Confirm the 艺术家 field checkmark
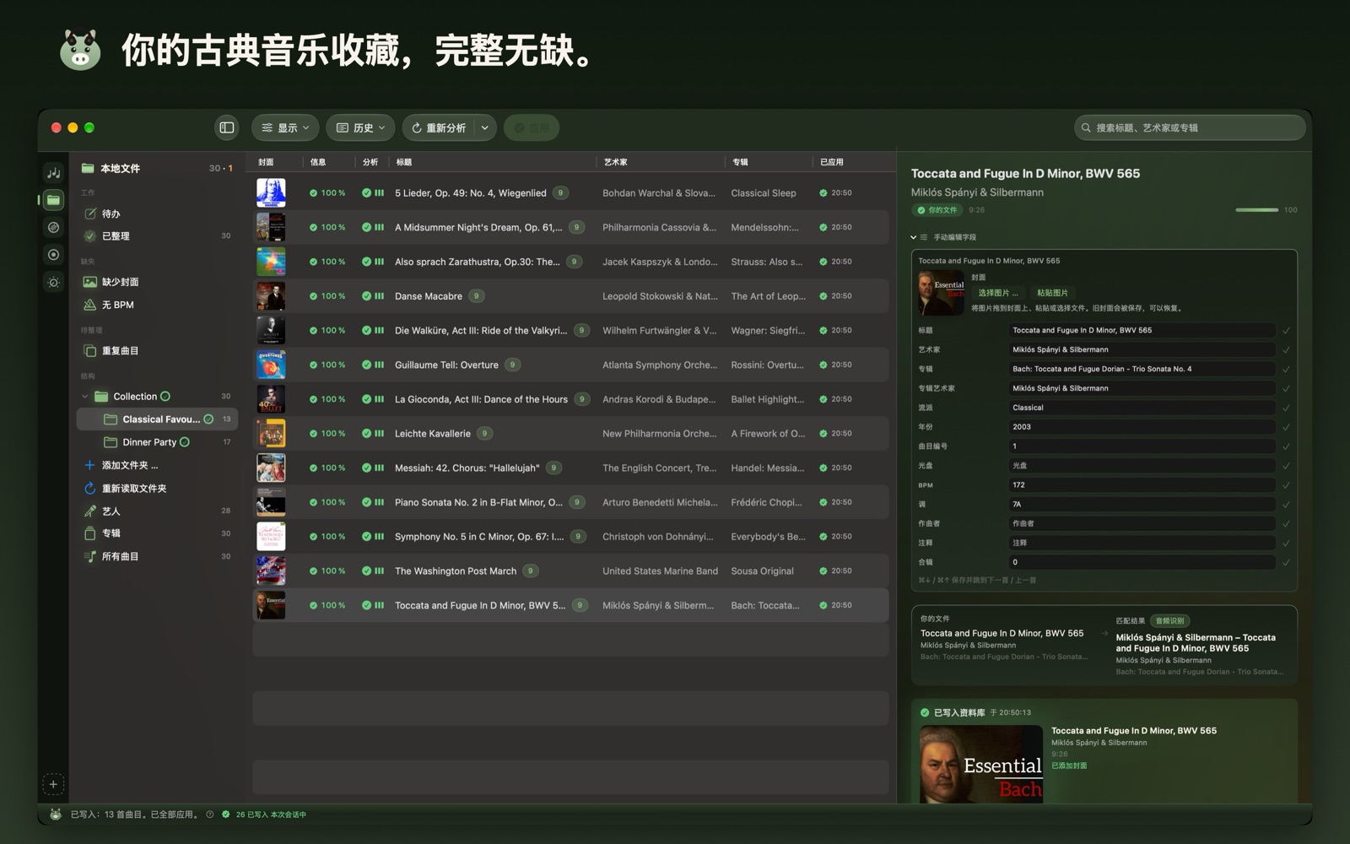 1286,349
